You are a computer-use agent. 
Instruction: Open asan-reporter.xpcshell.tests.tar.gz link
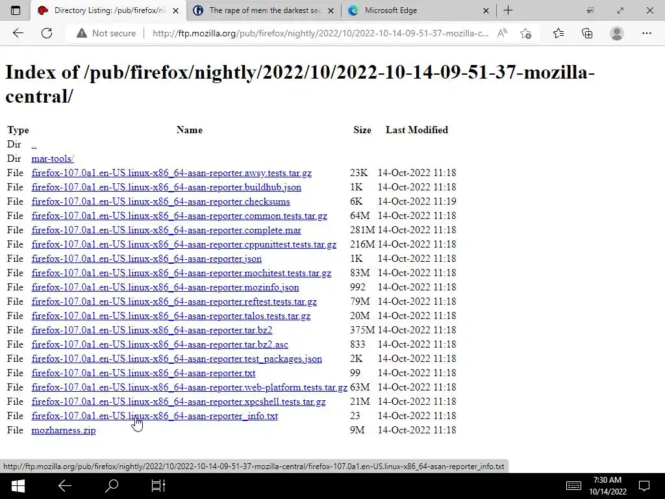tap(179, 402)
